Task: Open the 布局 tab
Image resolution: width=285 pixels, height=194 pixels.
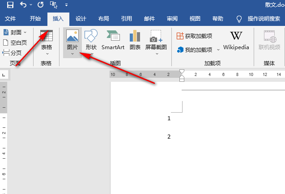Action: pos(104,18)
